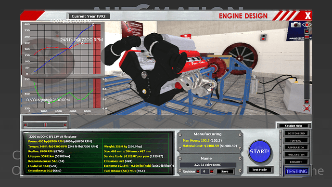
Task: Click right red arrow of horizontal slider
Action: pyautogui.click(x=65, y=125)
